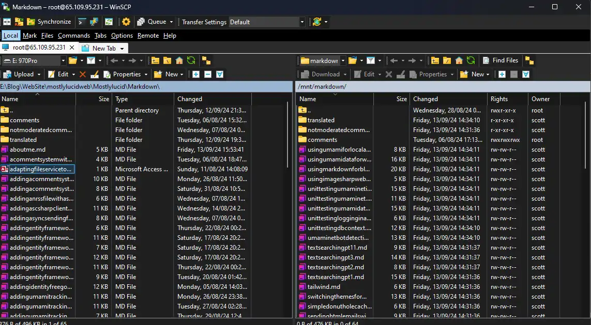Click the open console/terminal icon

click(x=81, y=22)
